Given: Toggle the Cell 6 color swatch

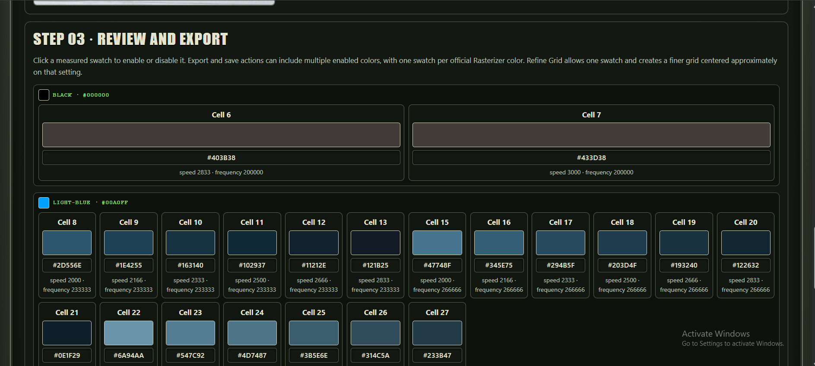Looking at the screenshot, I should (221, 135).
